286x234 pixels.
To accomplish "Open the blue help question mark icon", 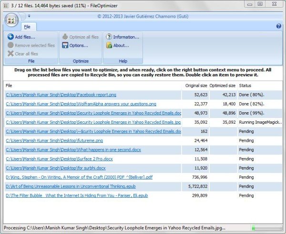I will (x=278, y=26).
